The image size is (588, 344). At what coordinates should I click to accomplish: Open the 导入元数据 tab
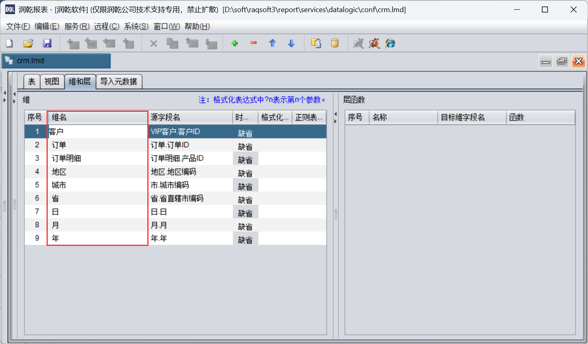tap(119, 82)
